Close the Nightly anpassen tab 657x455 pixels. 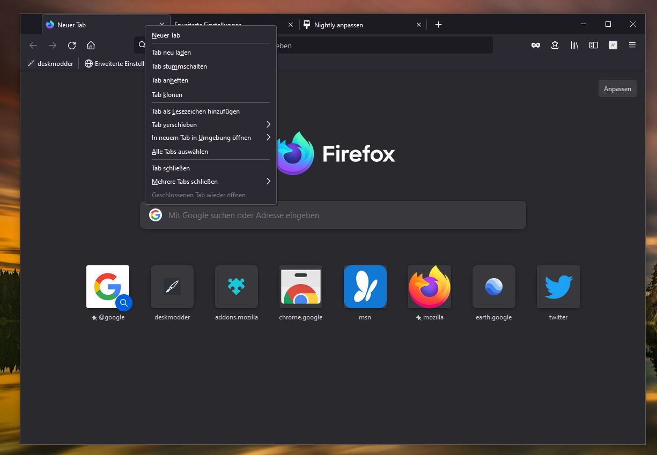pos(419,25)
